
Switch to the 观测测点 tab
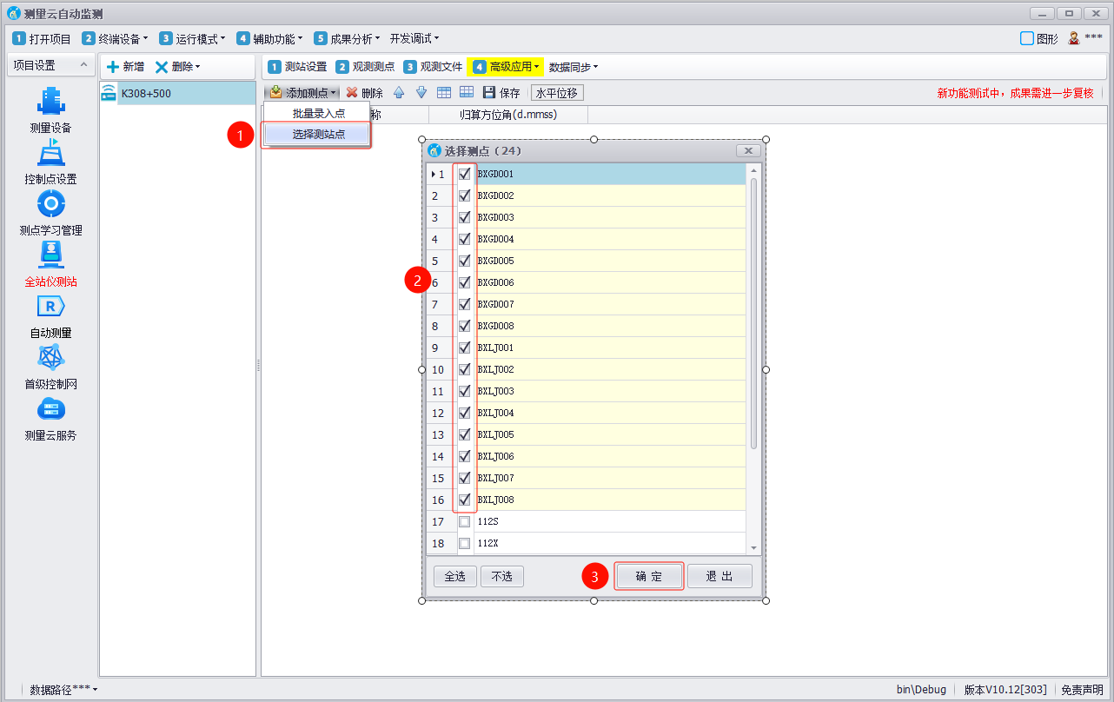[365, 67]
